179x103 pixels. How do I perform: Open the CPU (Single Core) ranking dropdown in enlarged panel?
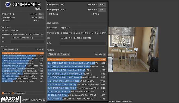pyautogui.click(x=59, y=54)
